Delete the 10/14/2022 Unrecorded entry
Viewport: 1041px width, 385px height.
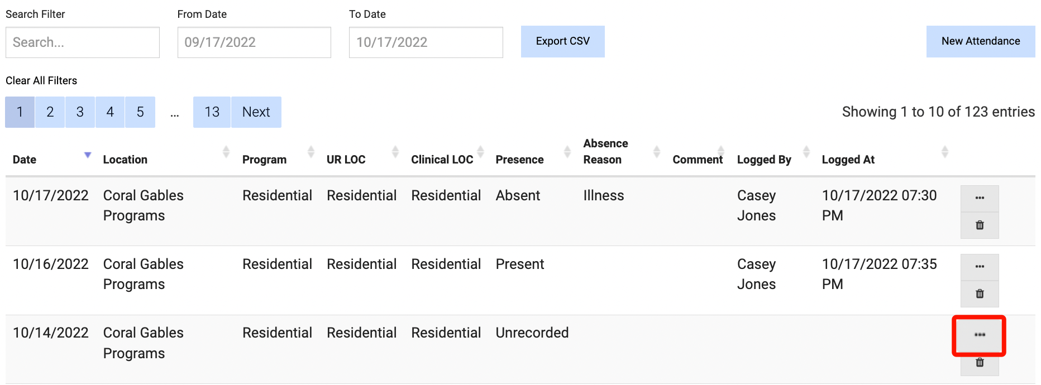980,363
